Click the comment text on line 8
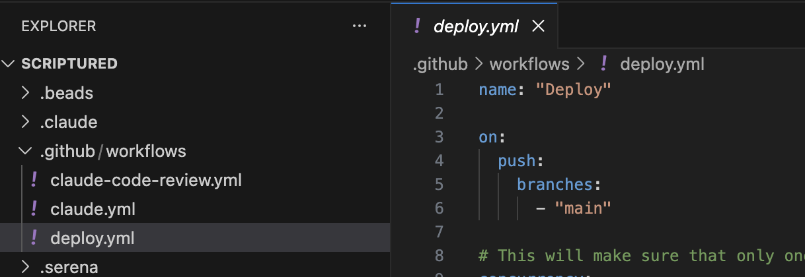The width and height of the screenshot is (805, 277). click(642, 255)
